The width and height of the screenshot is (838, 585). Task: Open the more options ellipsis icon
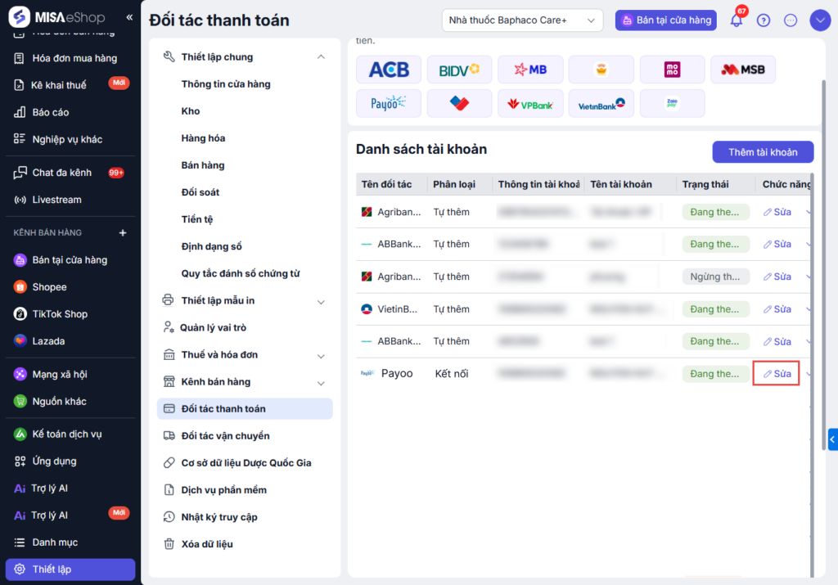tap(791, 20)
